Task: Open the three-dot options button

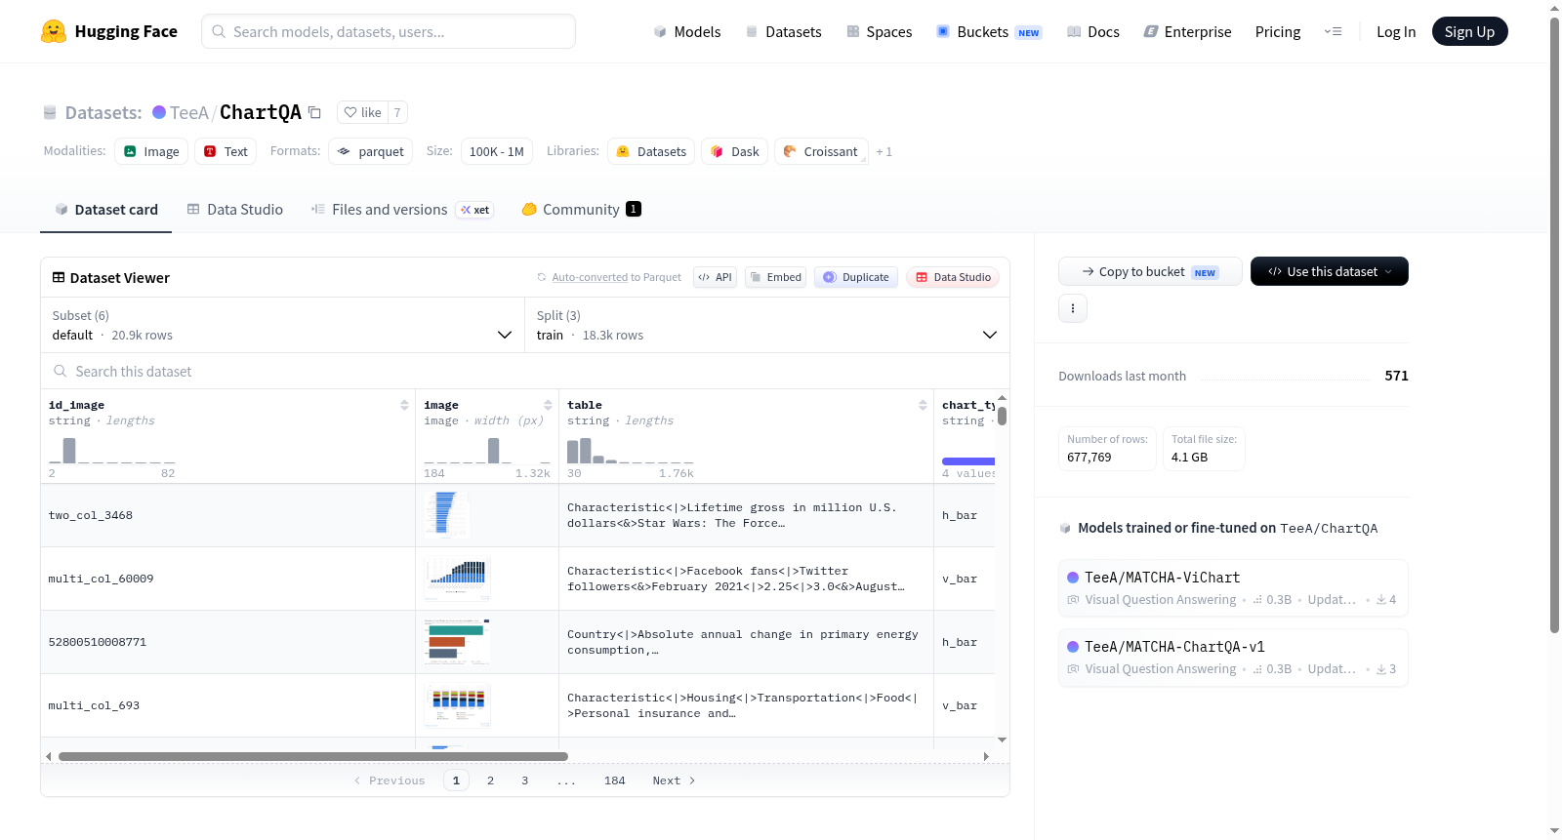Action: pyautogui.click(x=1073, y=308)
